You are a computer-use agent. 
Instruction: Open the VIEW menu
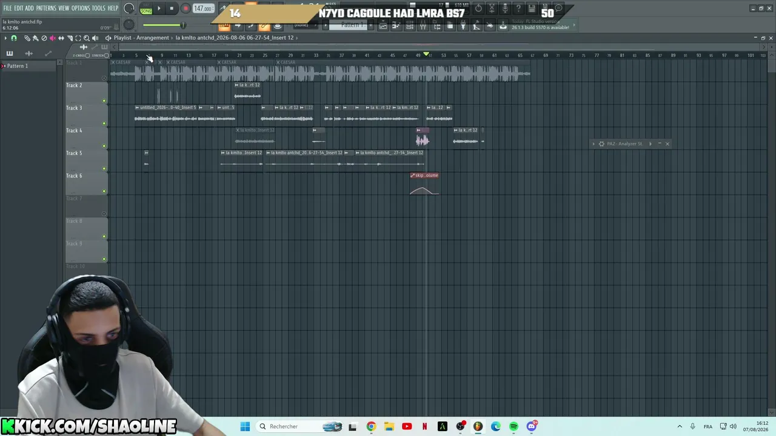(64, 8)
